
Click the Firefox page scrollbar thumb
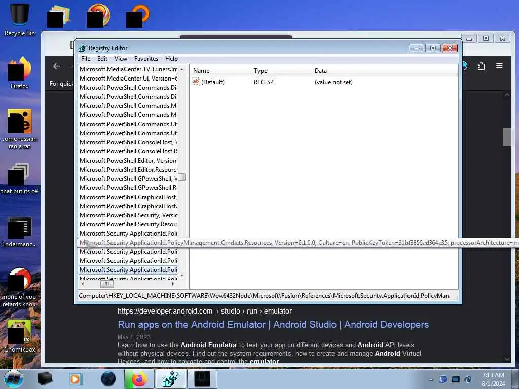click(507, 137)
